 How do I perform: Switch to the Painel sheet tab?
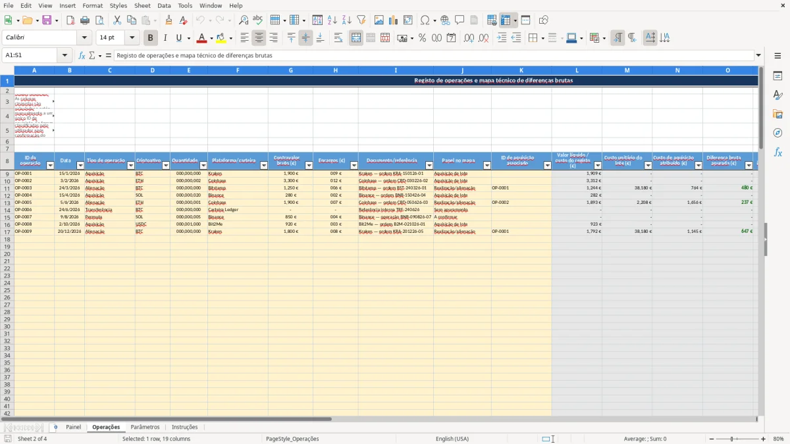click(x=74, y=428)
